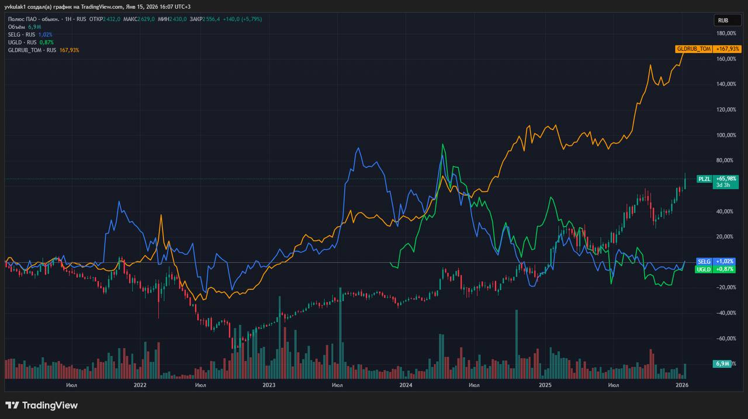Select UGLD · RUS legend entry
Image resolution: width=748 pixels, height=419 pixels.
click(23, 42)
